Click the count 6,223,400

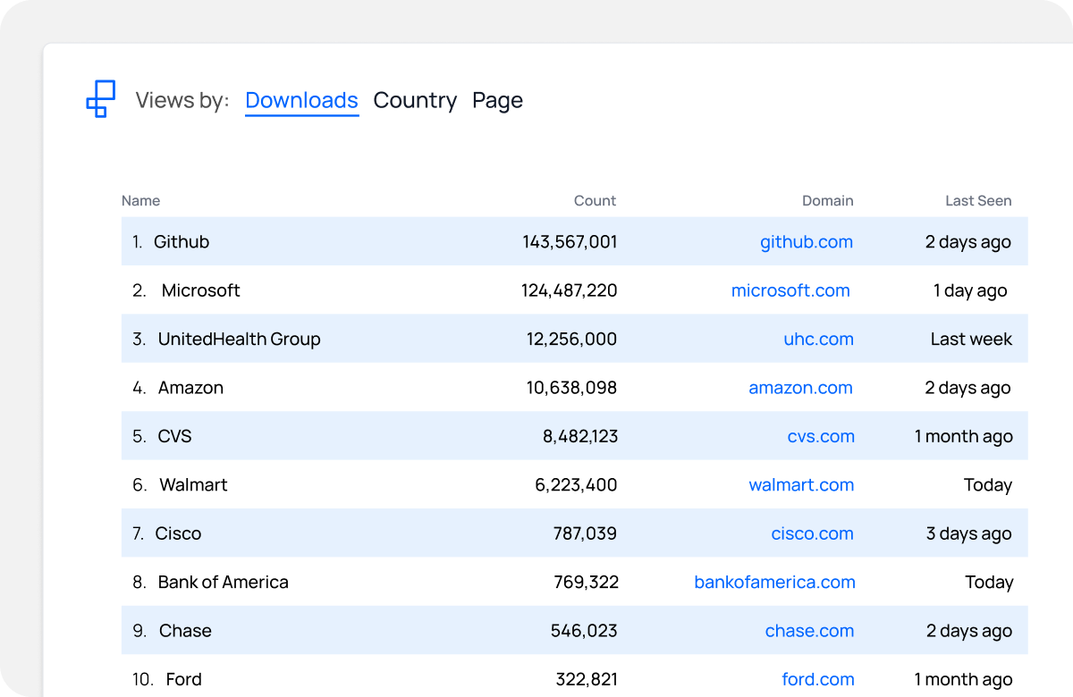pos(576,485)
